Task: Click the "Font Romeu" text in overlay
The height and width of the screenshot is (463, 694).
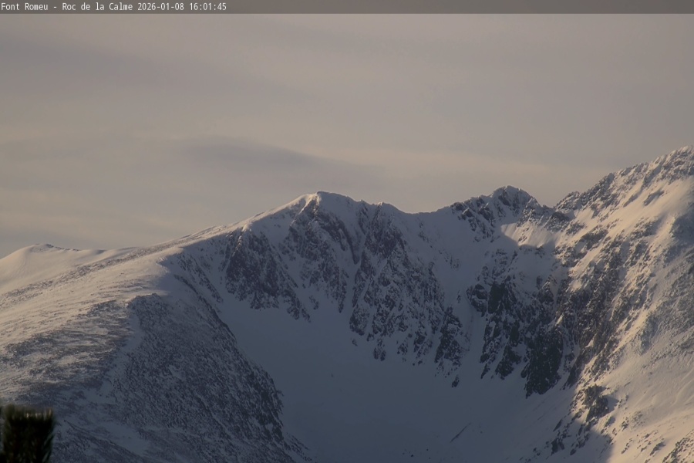Action: tap(25, 6)
